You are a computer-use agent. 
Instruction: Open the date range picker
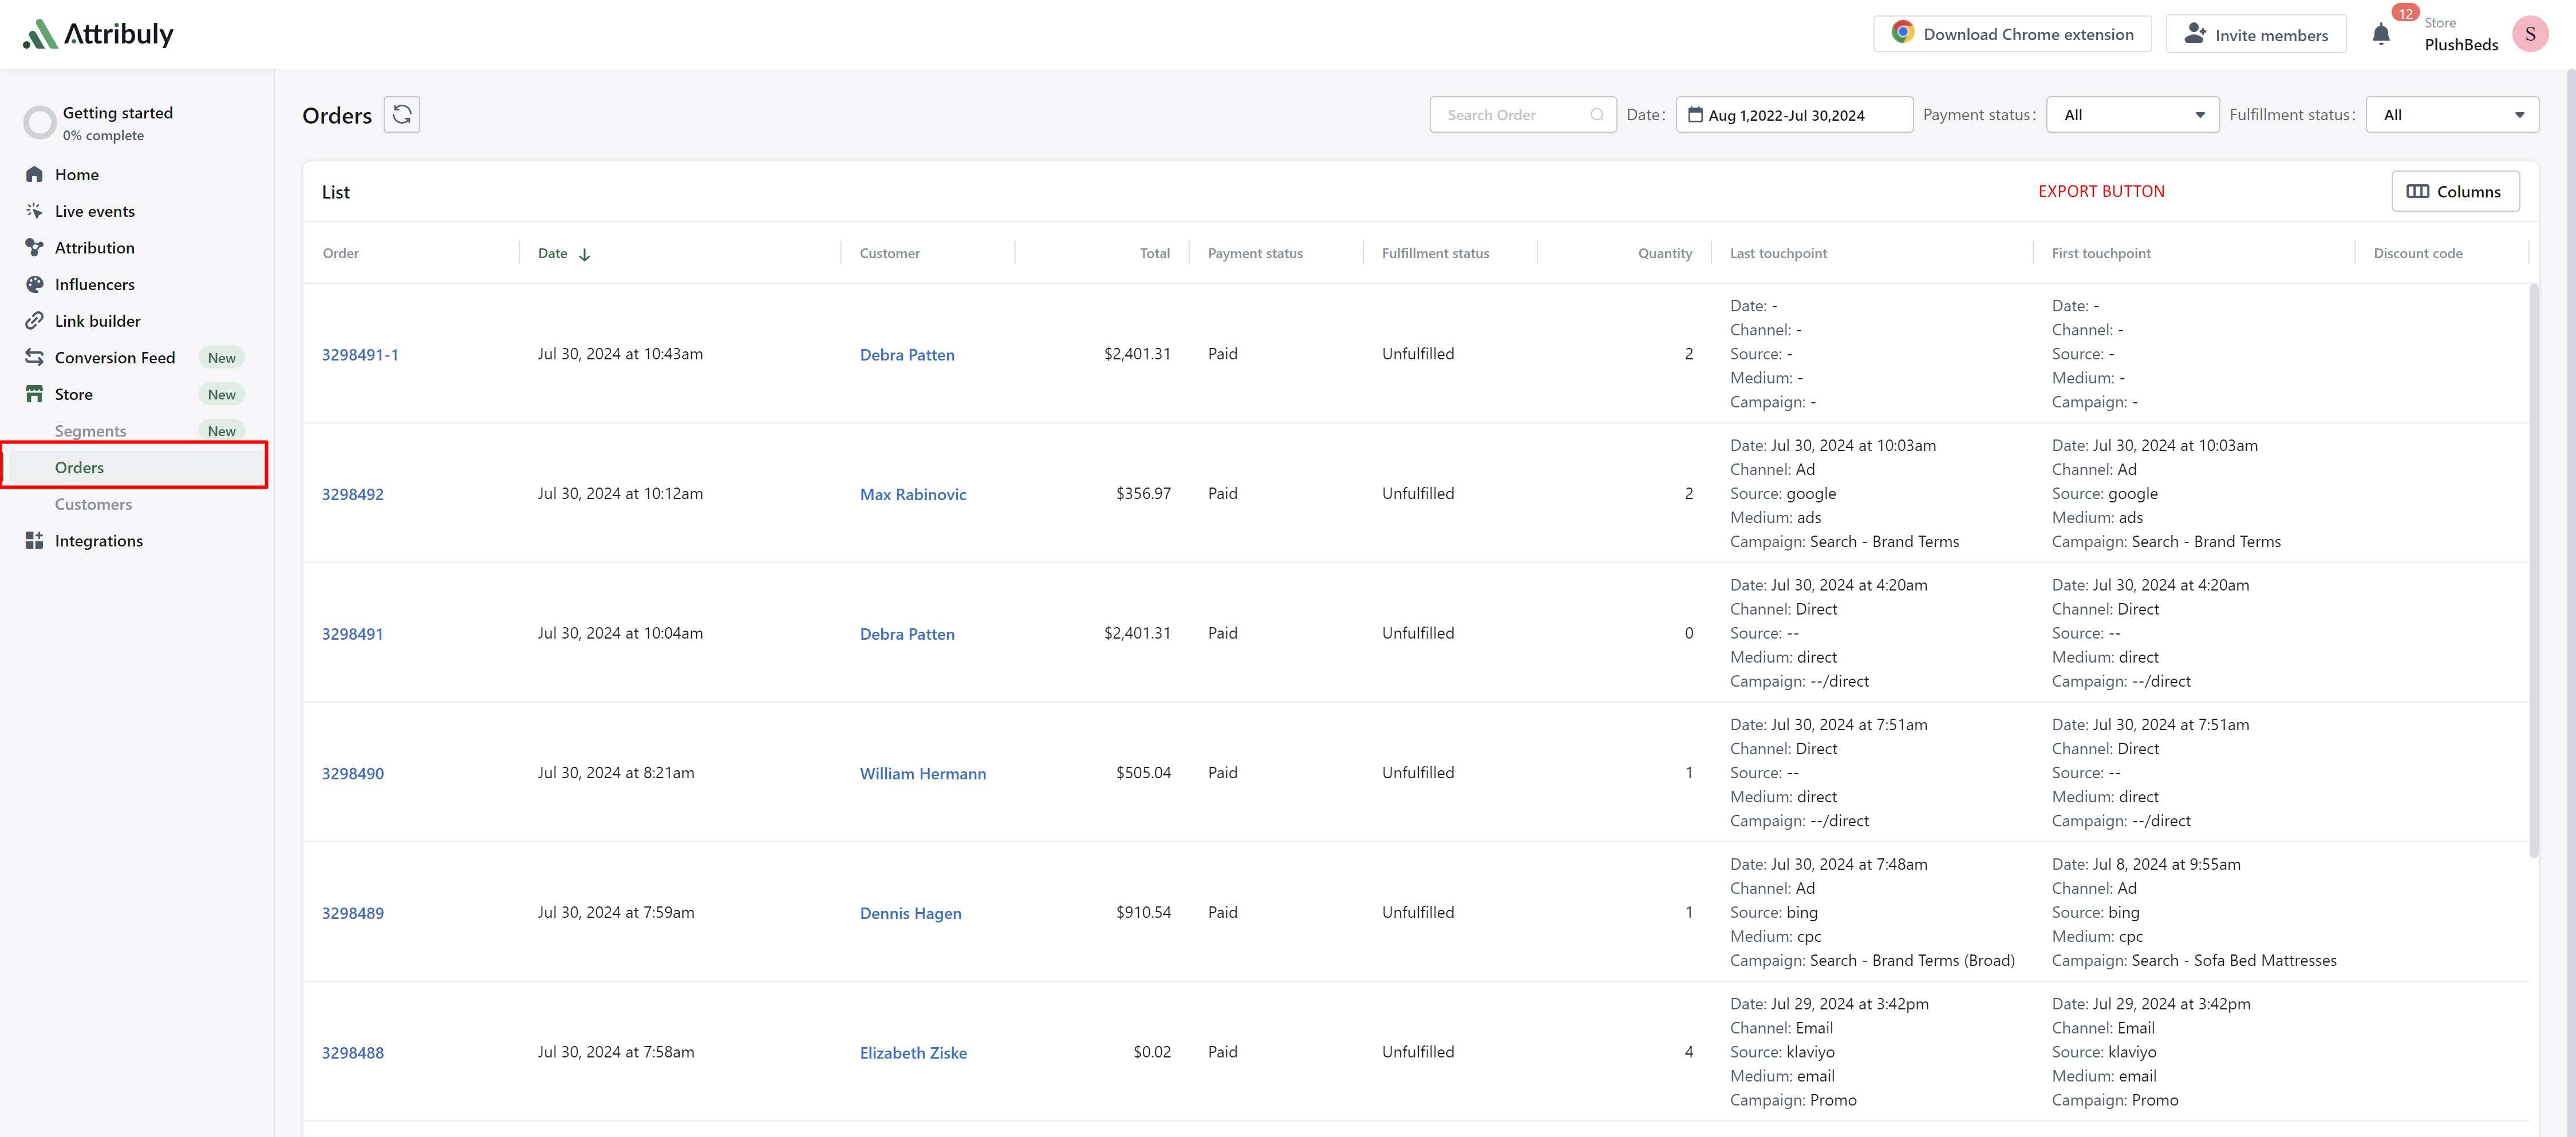point(1794,115)
